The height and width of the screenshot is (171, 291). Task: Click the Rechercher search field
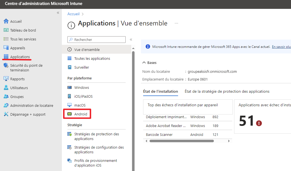point(97,40)
